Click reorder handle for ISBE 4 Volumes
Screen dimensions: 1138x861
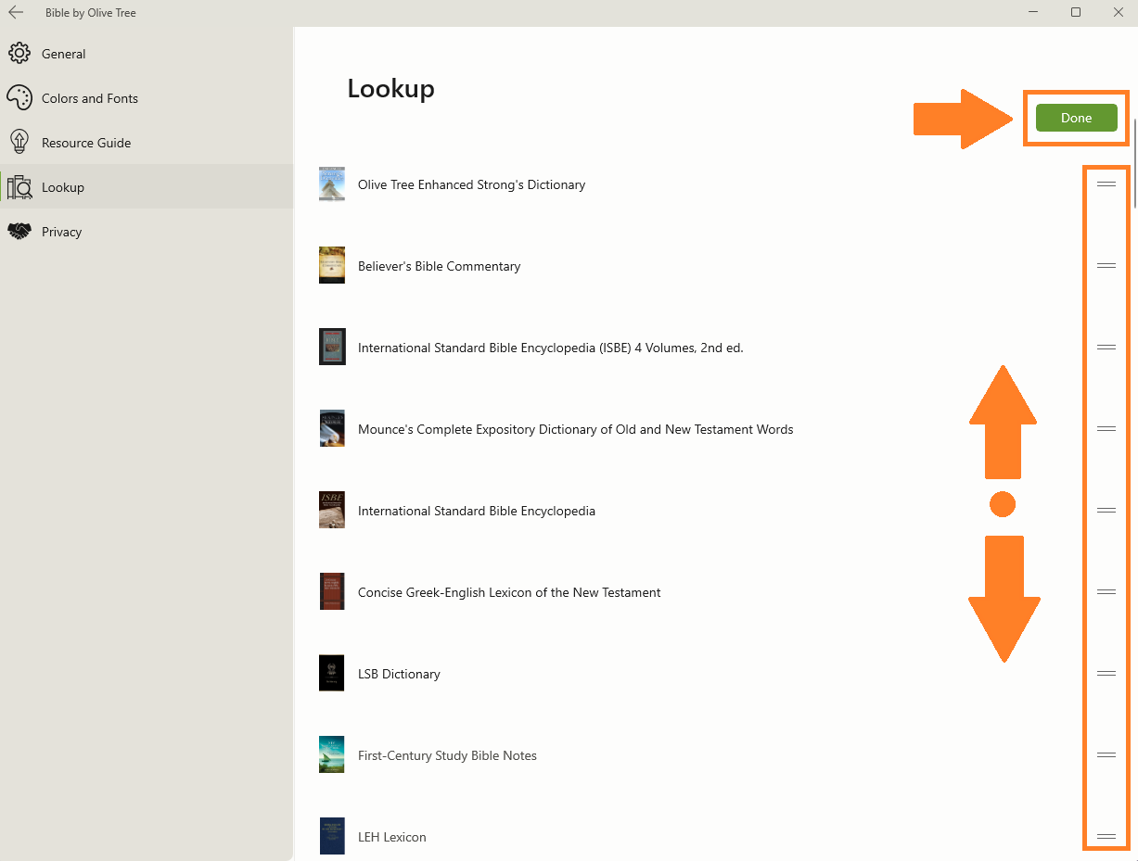[1106, 348]
